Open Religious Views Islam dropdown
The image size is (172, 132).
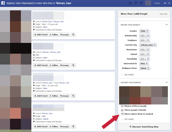pyautogui.click(x=145, y=68)
